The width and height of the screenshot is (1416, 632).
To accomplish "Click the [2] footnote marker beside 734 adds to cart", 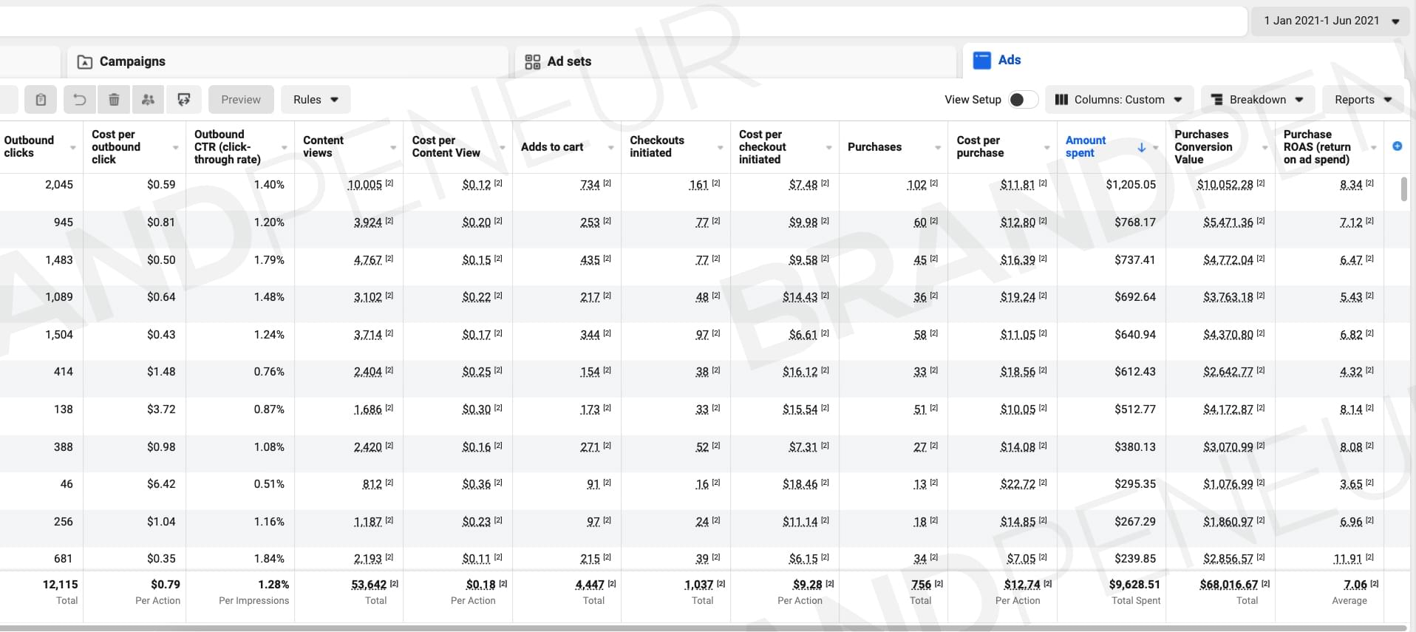I will point(607,183).
